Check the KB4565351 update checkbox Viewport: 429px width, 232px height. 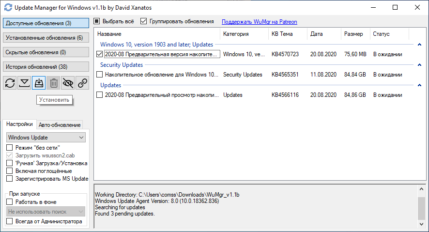[100, 75]
